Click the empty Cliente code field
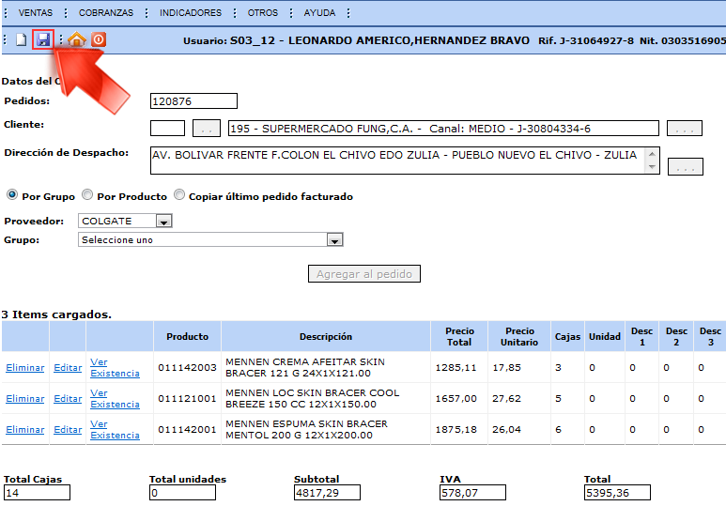This screenshot has height=506, width=726. 167,129
